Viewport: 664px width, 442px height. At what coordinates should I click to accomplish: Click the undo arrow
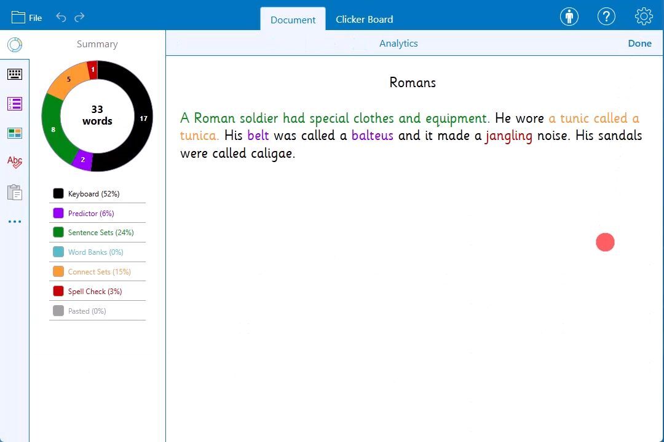(x=61, y=17)
